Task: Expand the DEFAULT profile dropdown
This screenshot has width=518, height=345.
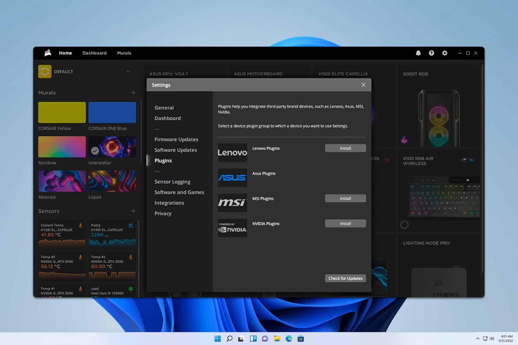Action: coord(128,72)
